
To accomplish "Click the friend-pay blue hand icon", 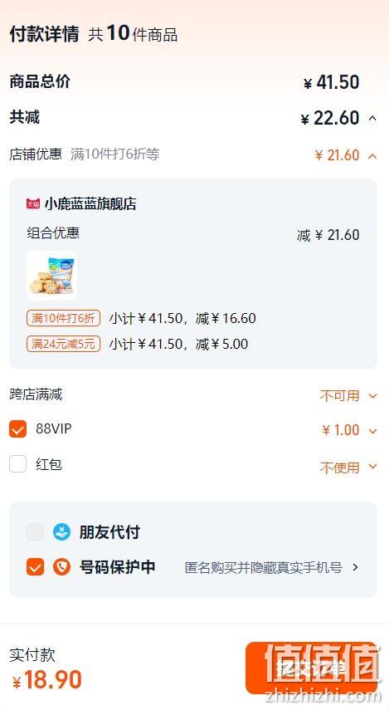I will click(x=61, y=532).
